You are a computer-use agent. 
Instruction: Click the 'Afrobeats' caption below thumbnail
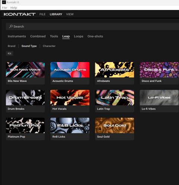click(103, 81)
